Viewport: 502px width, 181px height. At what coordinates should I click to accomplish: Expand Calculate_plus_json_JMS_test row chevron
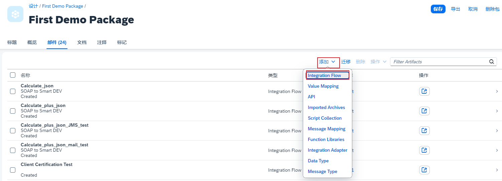497,131
